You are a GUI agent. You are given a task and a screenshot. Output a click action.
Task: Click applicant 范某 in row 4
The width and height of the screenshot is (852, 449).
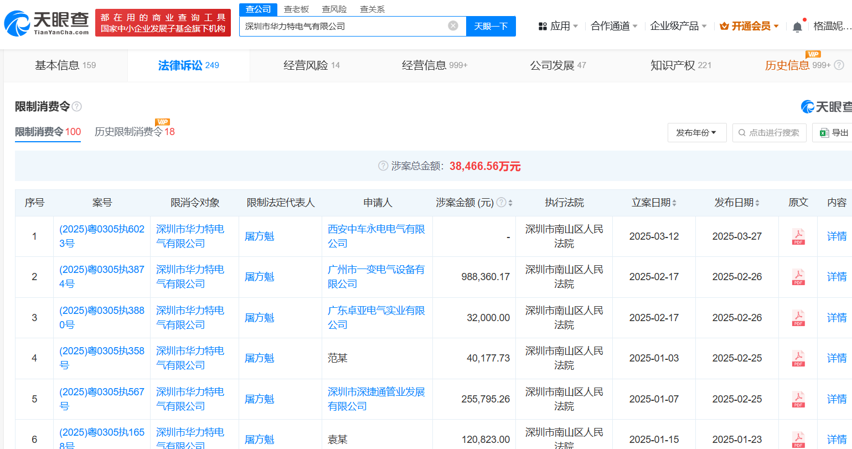pyautogui.click(x=338, y=358)
